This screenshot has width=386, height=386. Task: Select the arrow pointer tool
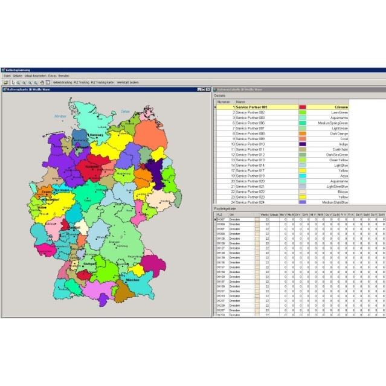(x=13, y=83)
